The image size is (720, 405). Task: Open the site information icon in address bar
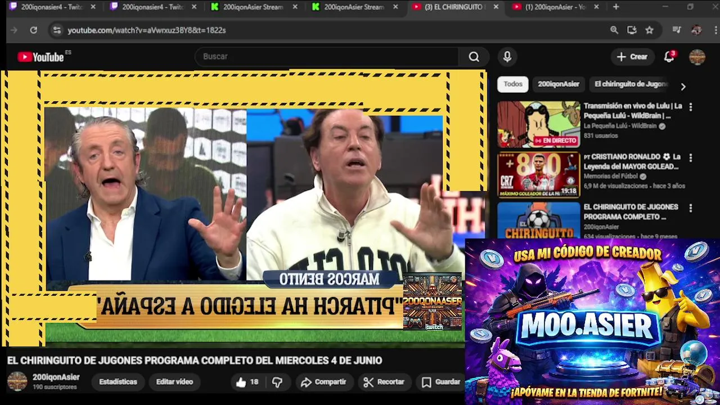pos(57,30)
